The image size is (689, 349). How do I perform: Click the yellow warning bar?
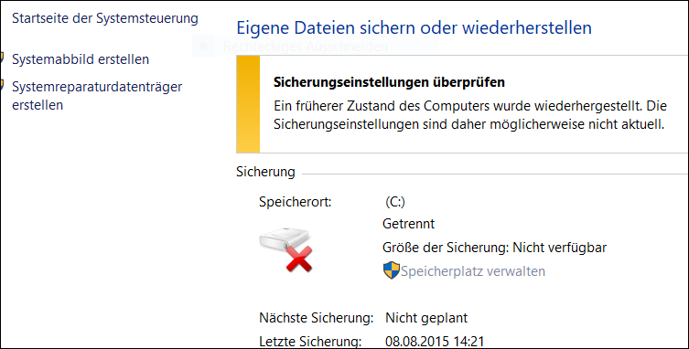coord(248,104)
